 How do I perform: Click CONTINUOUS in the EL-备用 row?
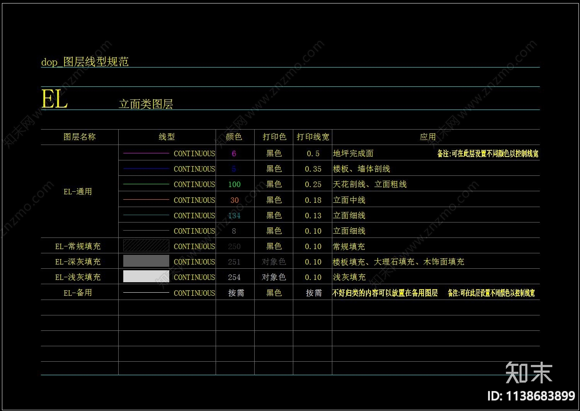click(x=194, y=293)
